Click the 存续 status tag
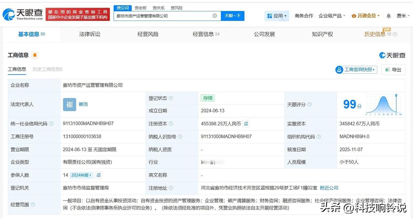The image size is (413, 219). 207,98
